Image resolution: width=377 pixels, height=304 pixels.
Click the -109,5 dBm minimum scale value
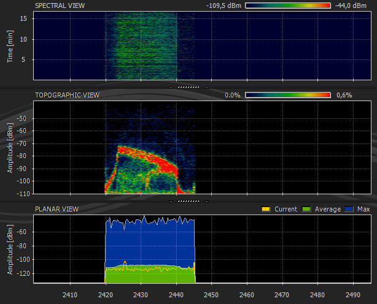coord(223,6)
